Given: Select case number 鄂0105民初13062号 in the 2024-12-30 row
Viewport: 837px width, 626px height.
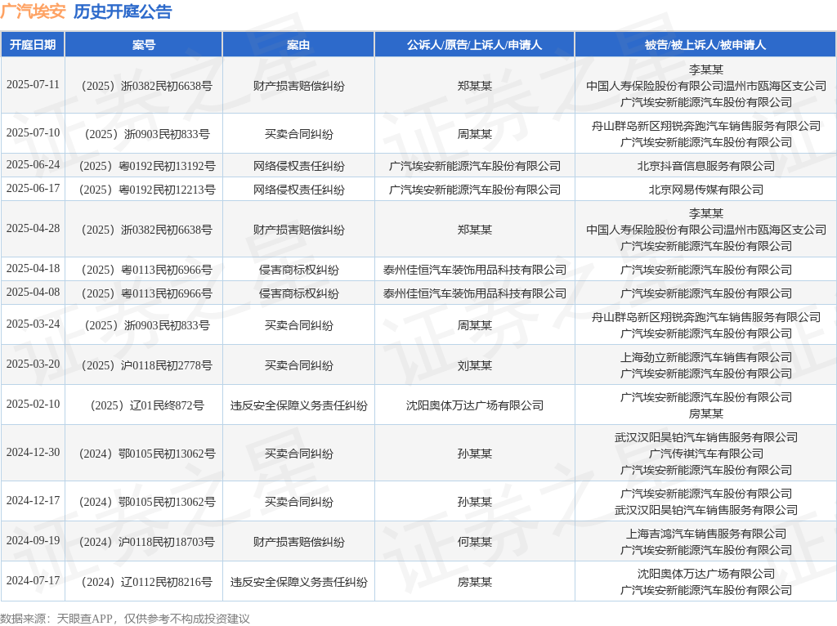Looking at the screenshot, I should pyautogui.click(x=147, y=454).
